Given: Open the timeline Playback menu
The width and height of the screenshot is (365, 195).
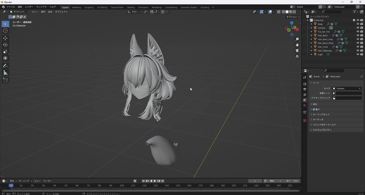Looking at the screenshot, I should [x=13, y=181].
